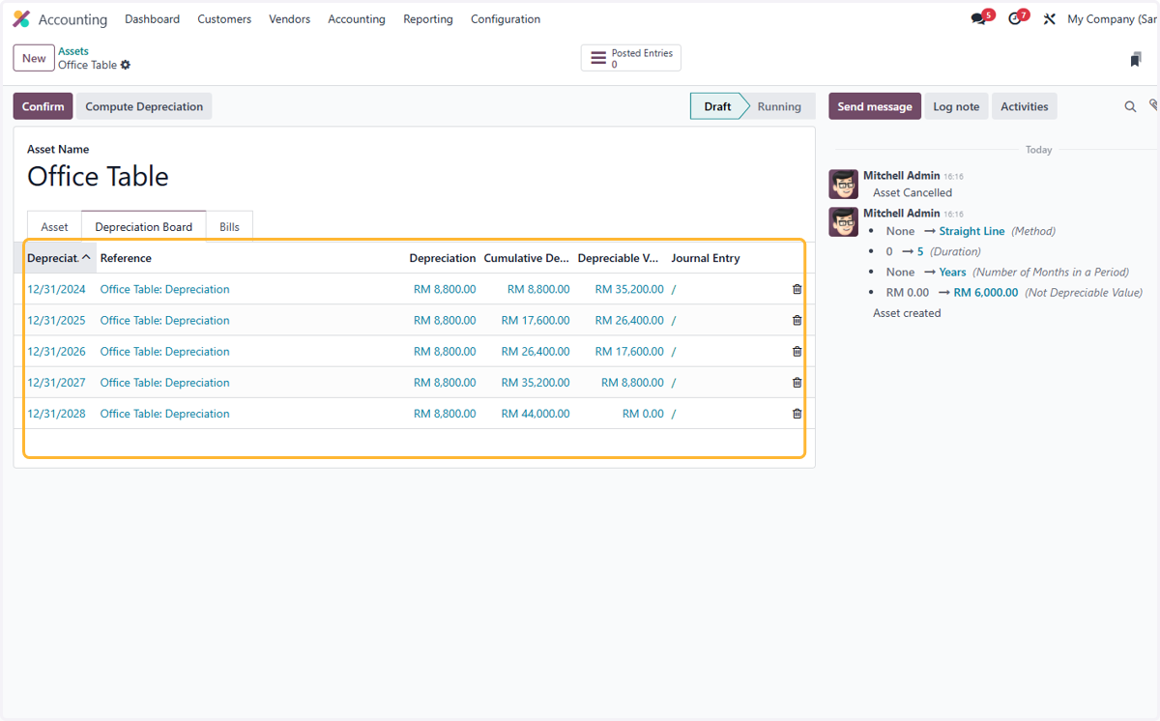
Task: Go to the Assets breadcrumb link
Action: (x=73, y=51)
